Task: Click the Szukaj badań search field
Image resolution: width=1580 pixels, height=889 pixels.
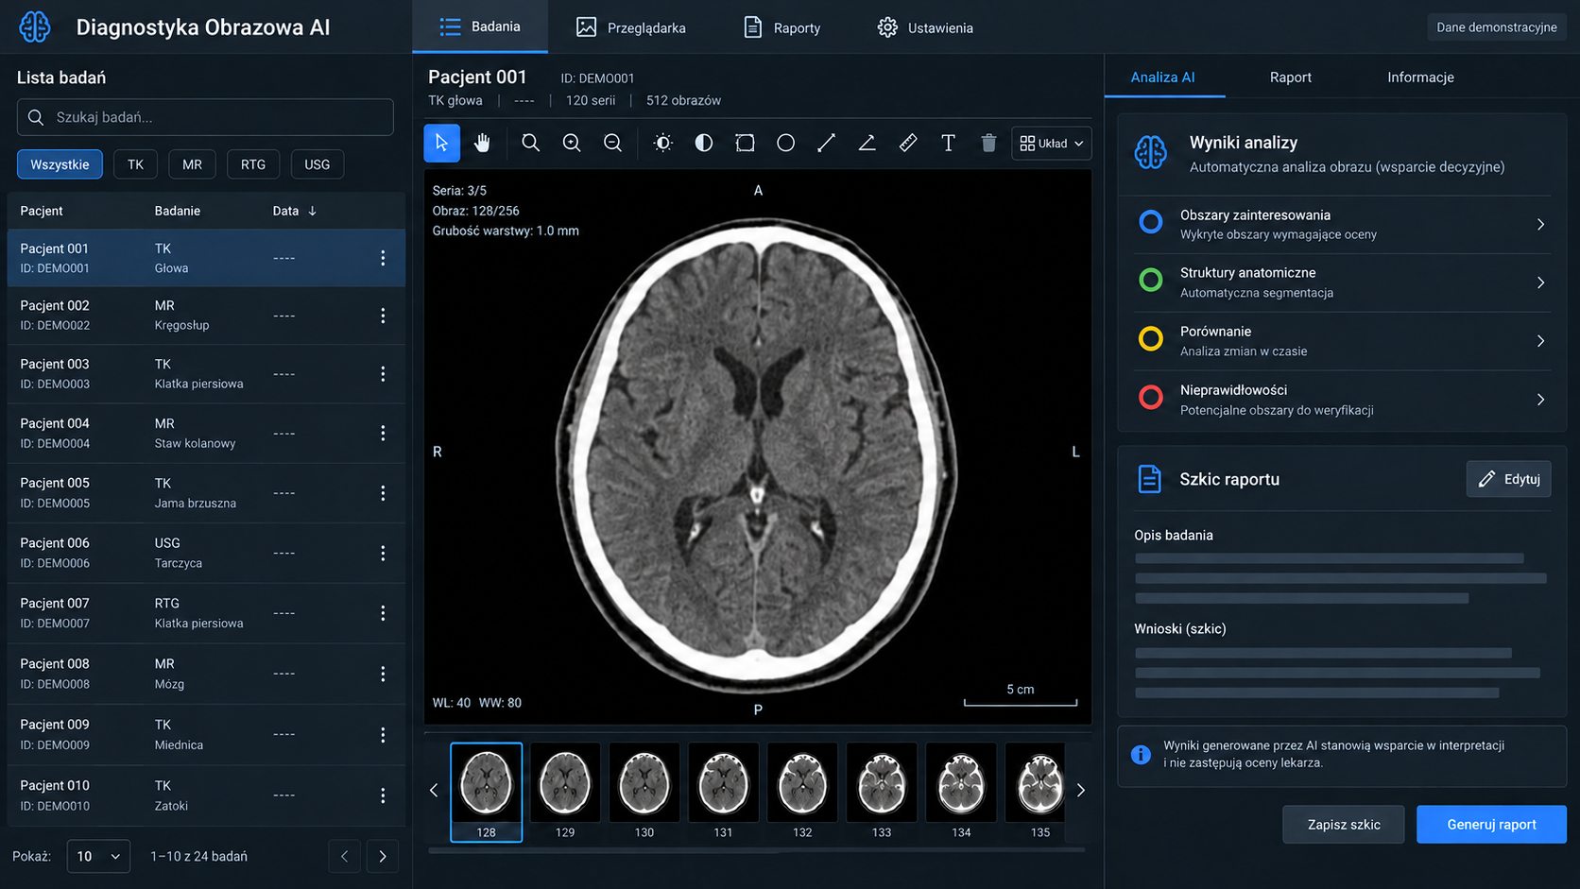Action: 205,117
